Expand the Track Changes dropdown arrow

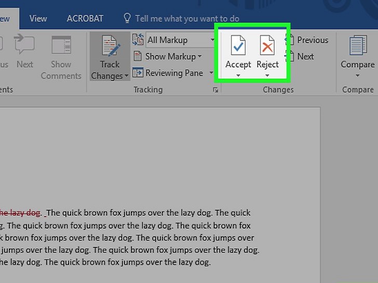click(127, 76)
